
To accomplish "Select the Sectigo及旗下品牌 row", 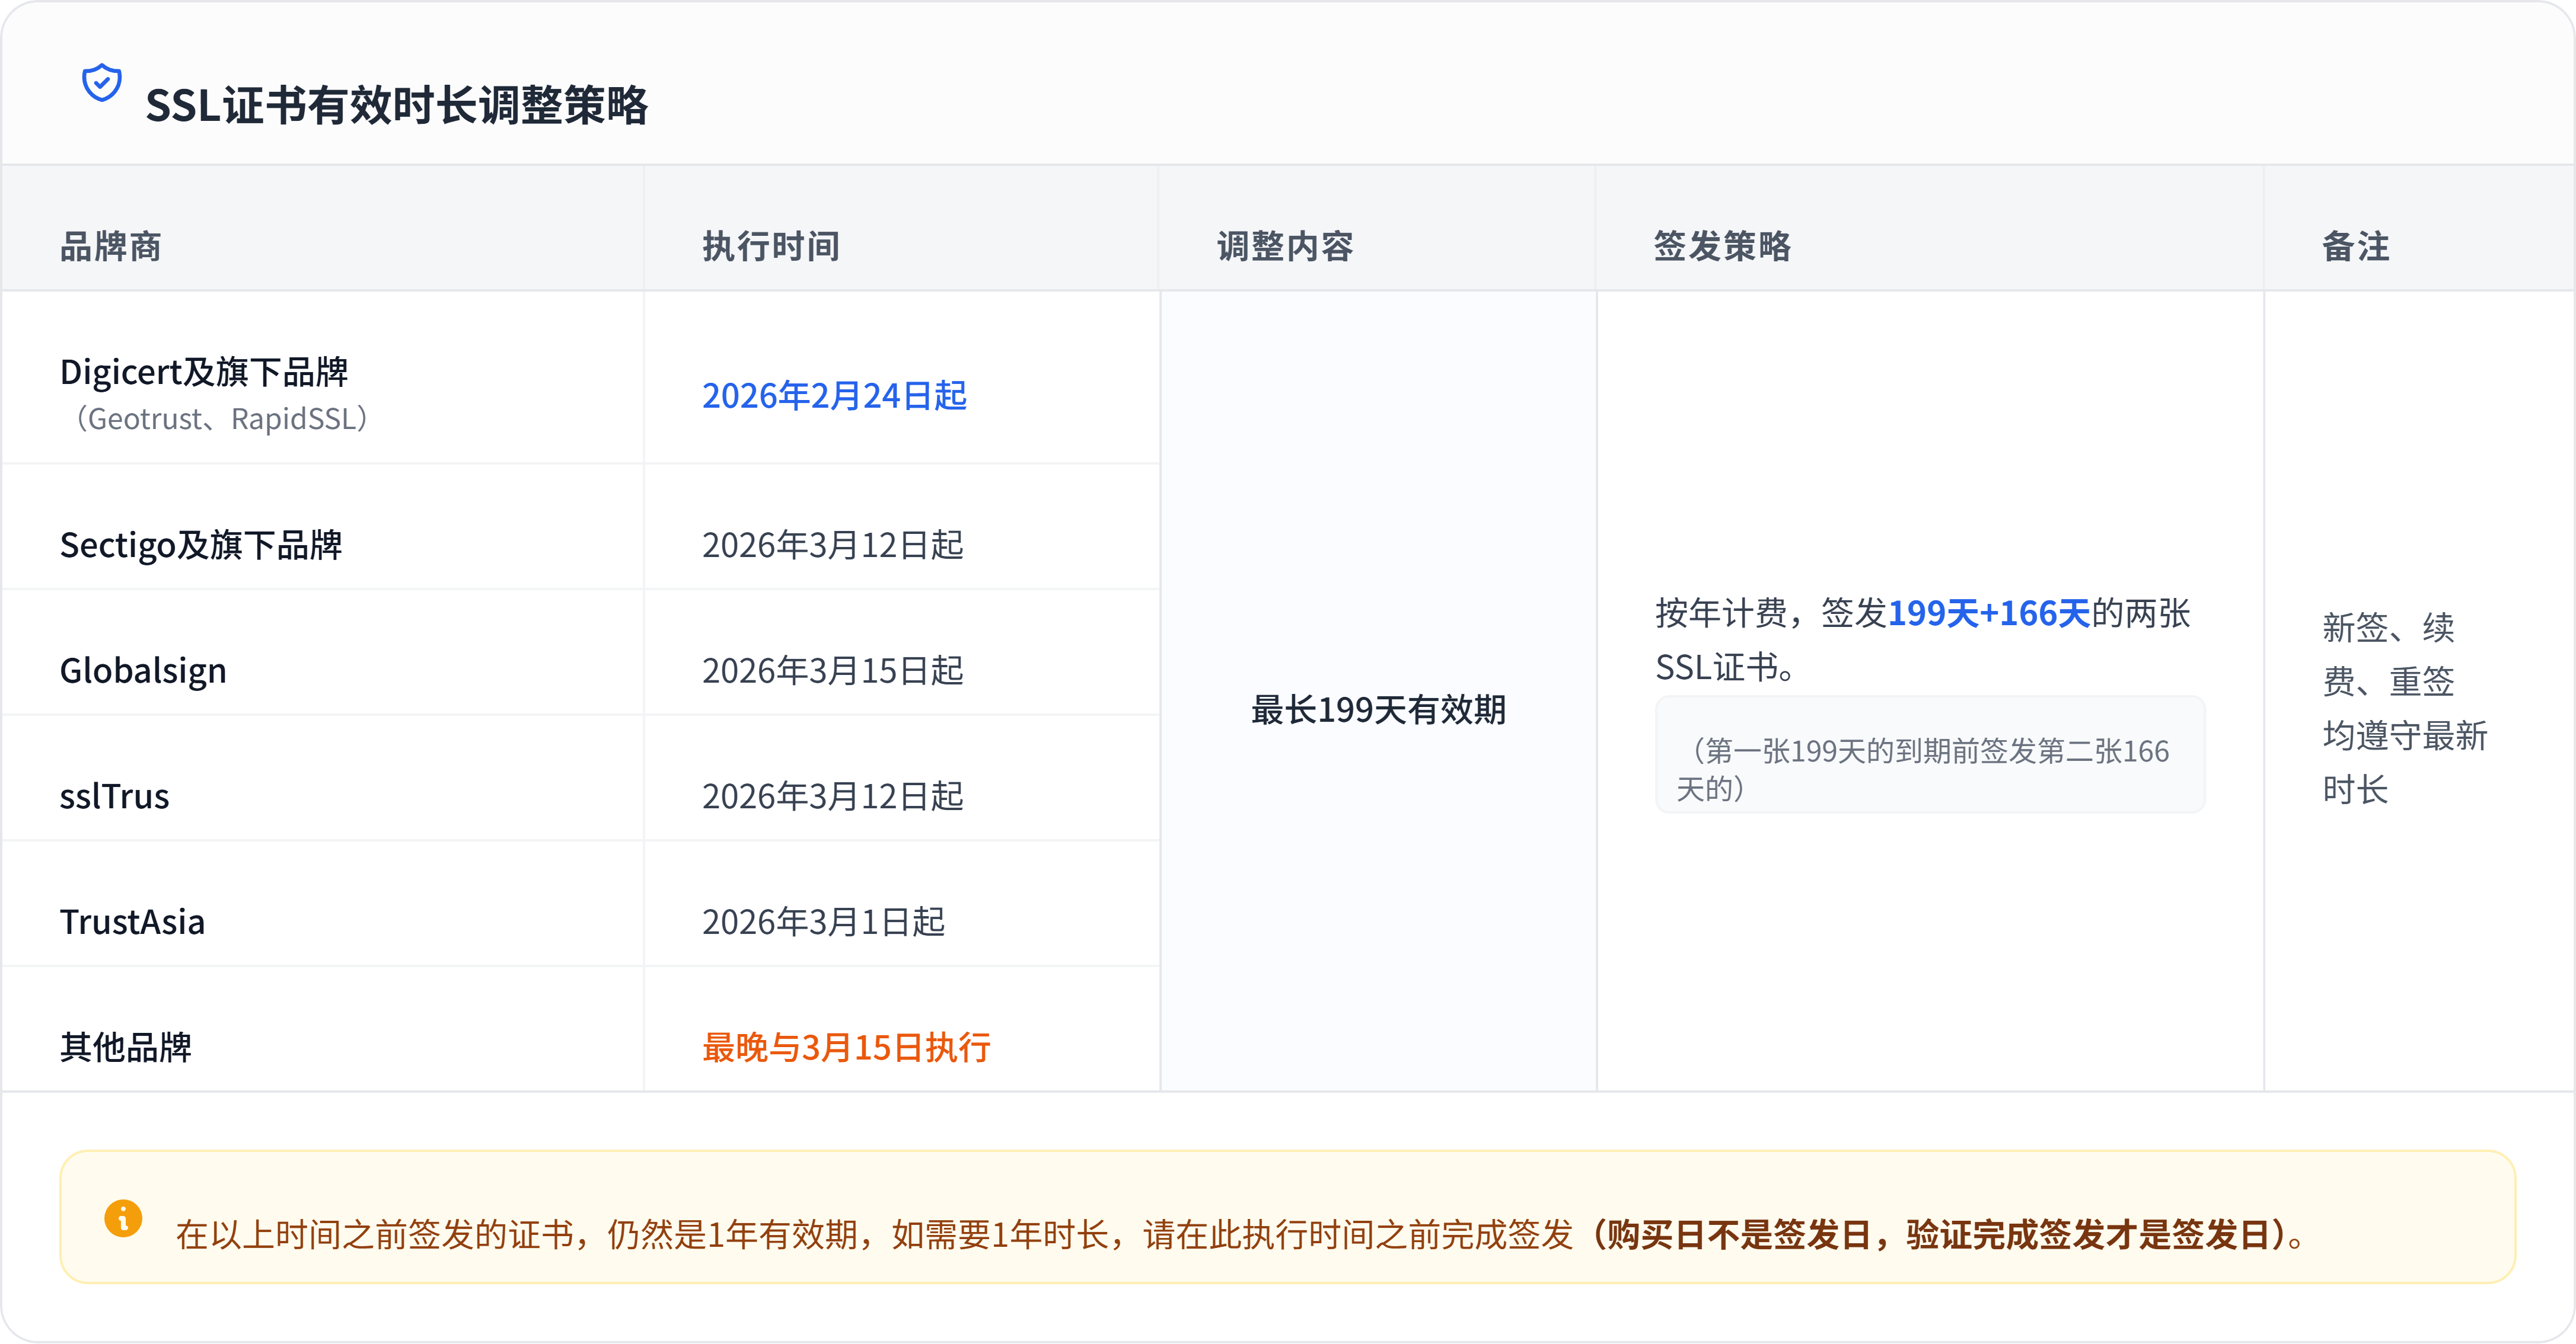I will pos(201,546).
